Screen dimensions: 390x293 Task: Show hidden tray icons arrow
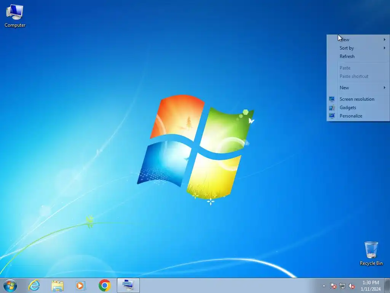point(324,286)
